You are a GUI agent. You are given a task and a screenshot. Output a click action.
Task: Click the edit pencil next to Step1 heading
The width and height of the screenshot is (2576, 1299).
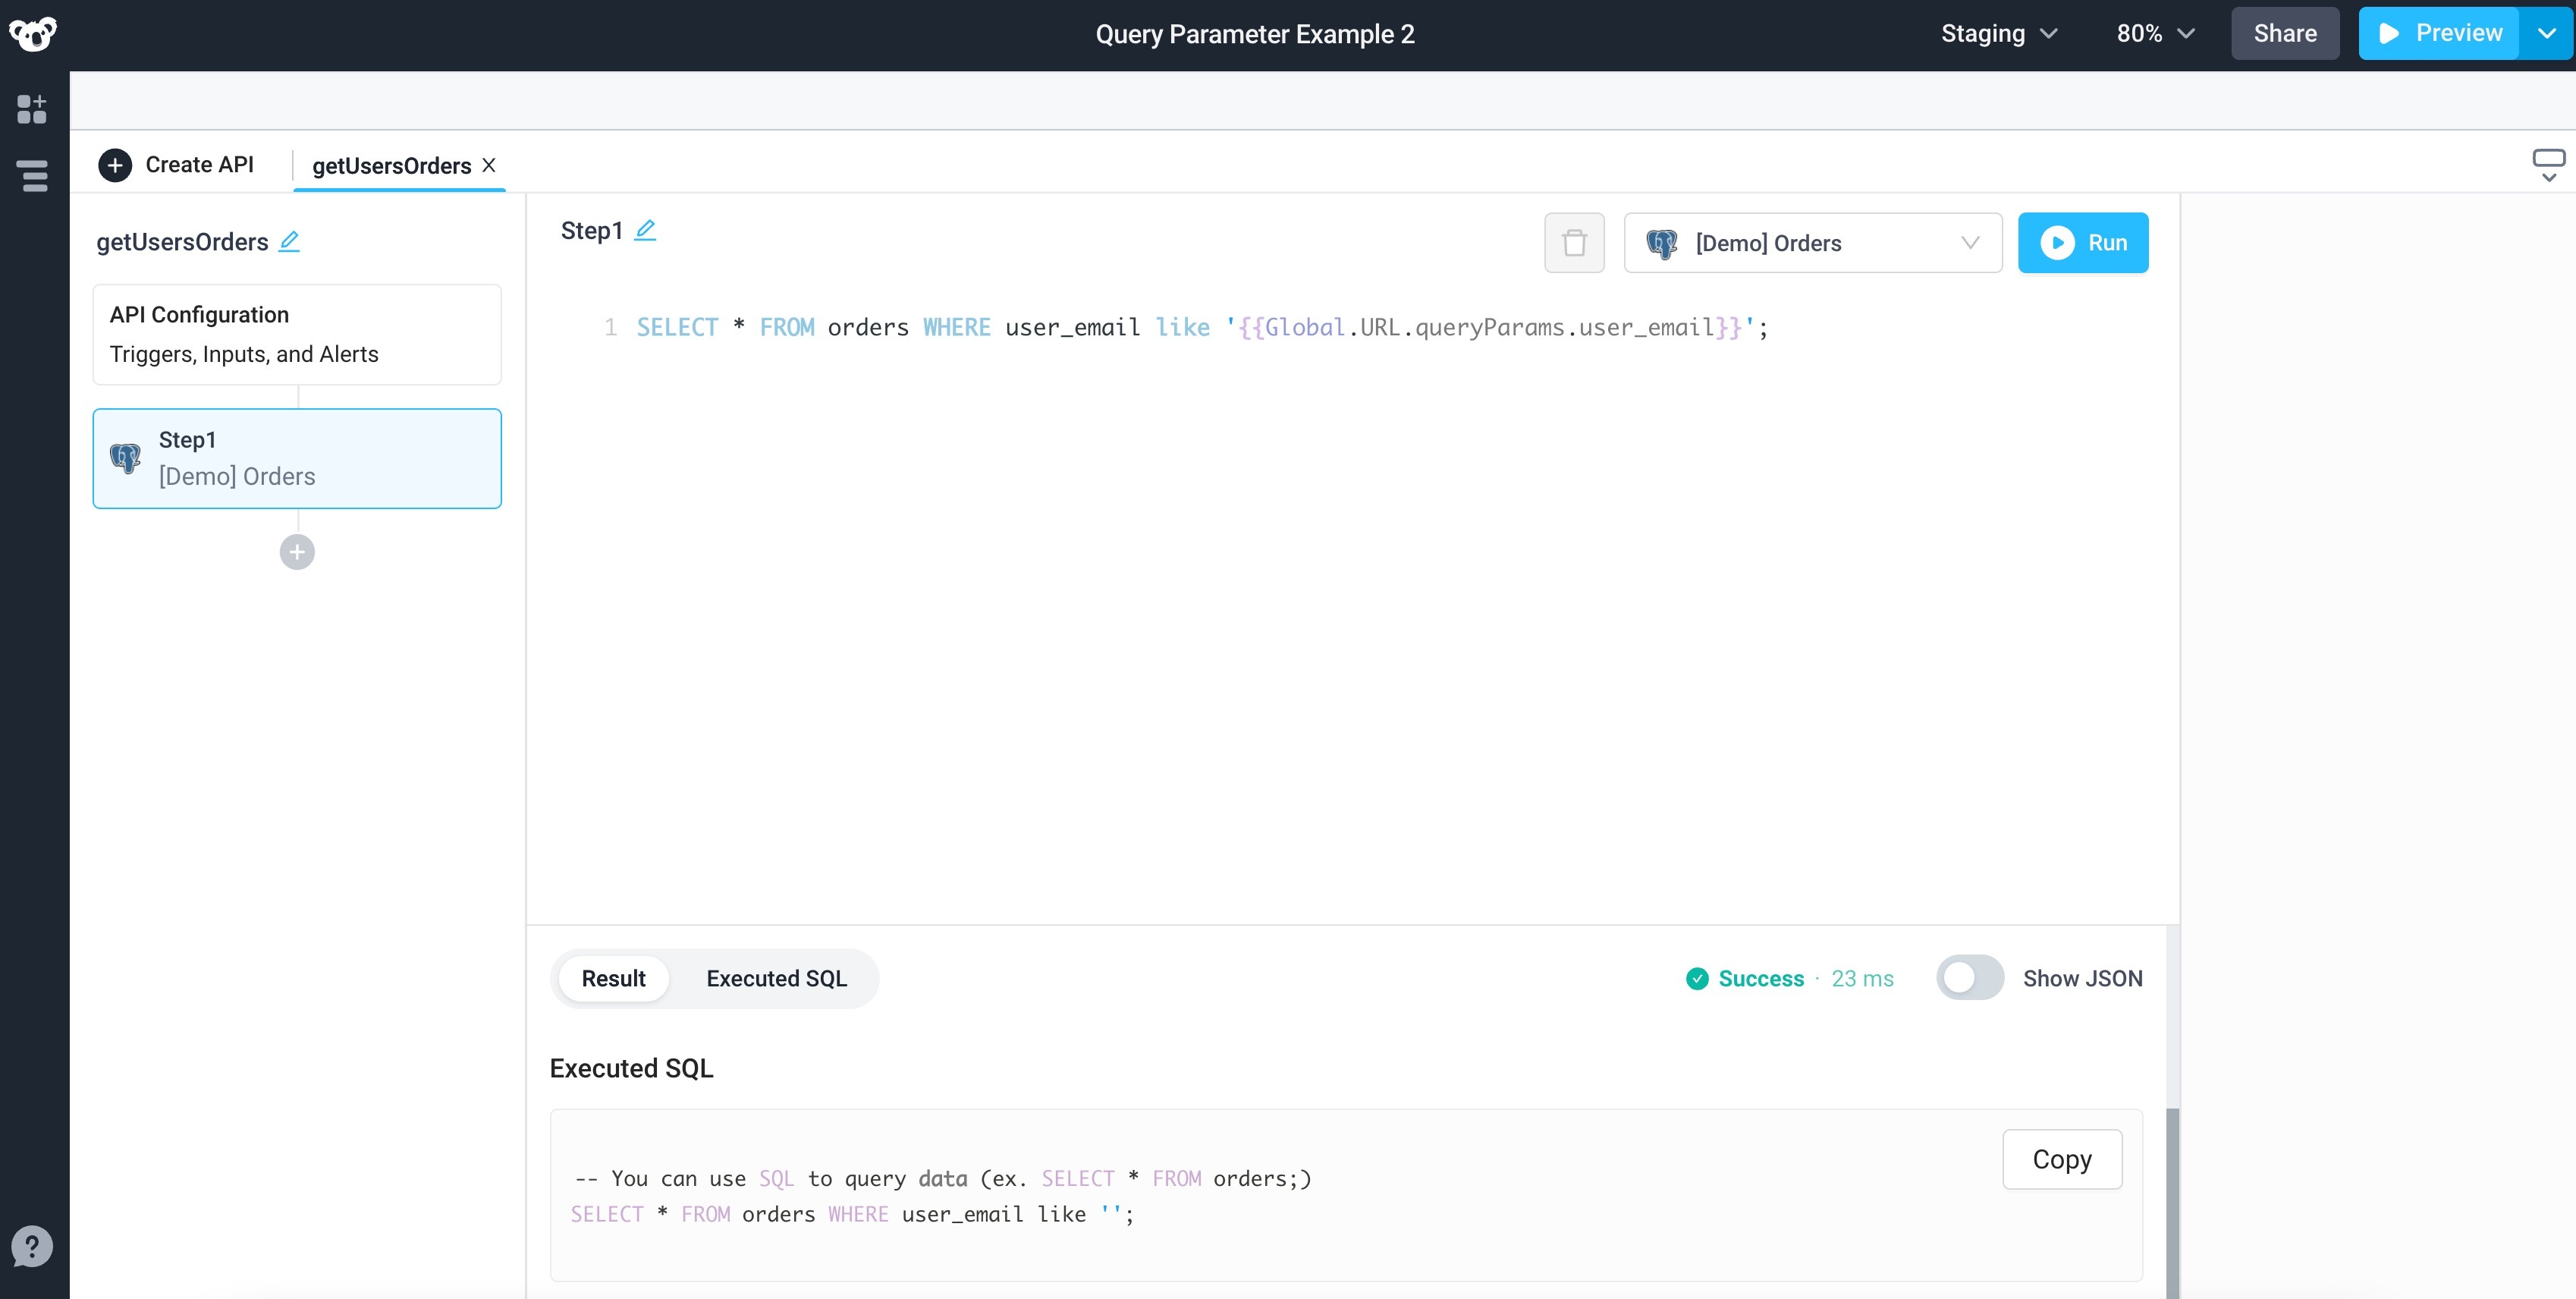coord(646,229)
